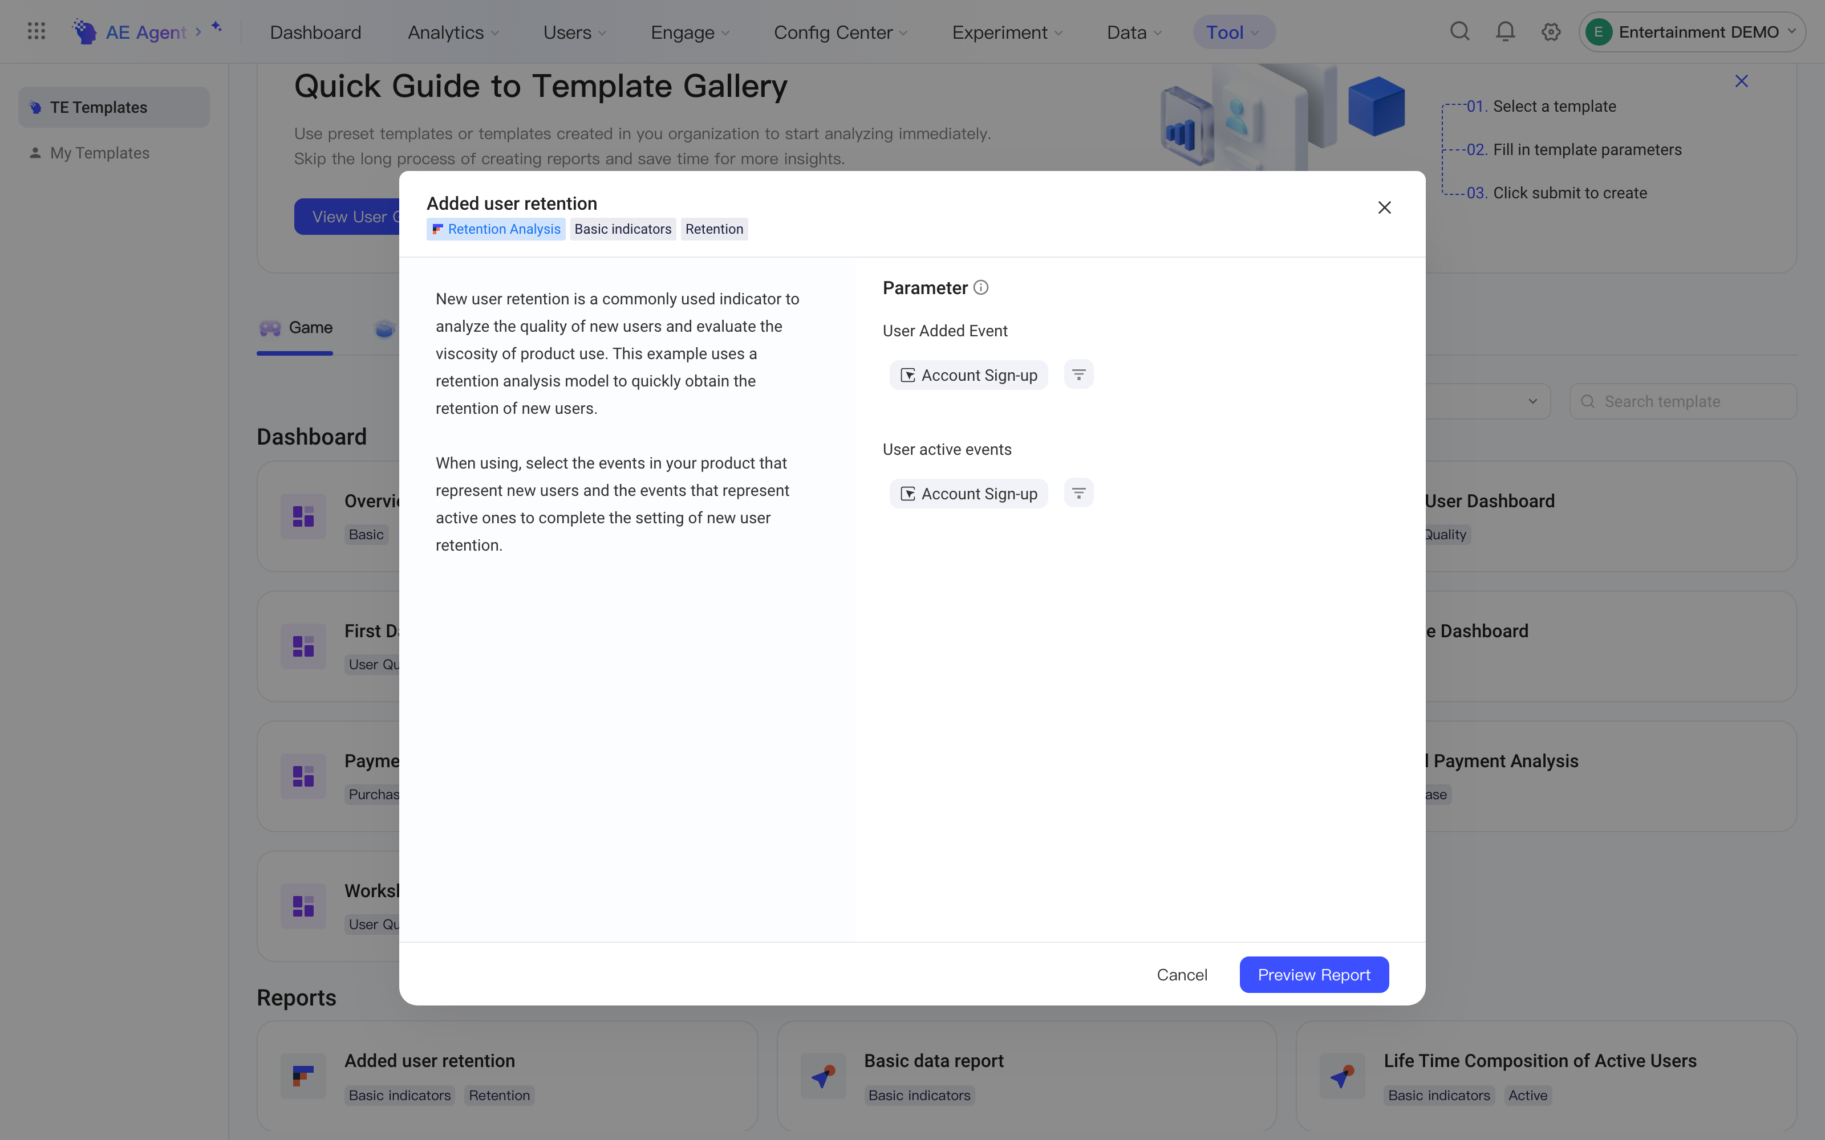Click the Preview Report button
The image size is (1825, 1140).
(x=1313, y=974)
